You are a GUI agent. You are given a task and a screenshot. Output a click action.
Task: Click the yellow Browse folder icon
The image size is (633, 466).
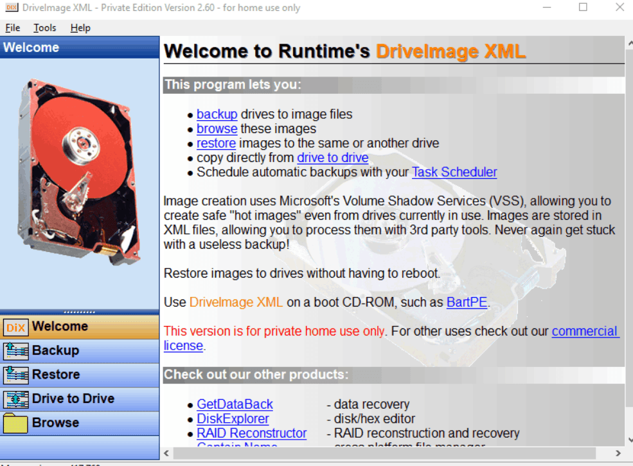15,423
